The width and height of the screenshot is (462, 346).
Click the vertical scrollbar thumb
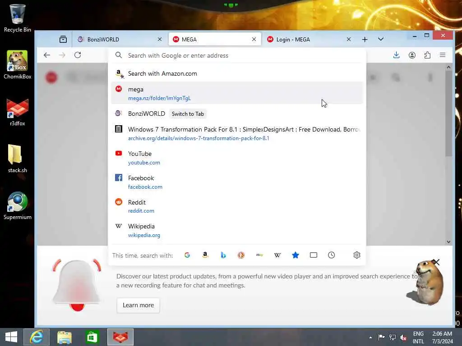click(448, 113)
